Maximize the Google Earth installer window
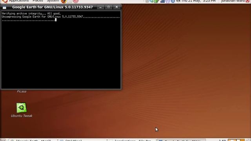This screenshot has height=141, width=251. (109, 7)
